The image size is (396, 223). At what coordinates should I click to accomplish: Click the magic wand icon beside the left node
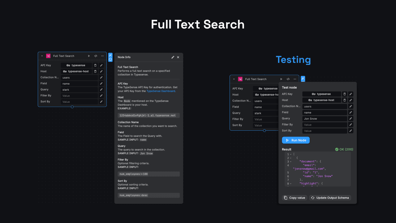[110, 55]
